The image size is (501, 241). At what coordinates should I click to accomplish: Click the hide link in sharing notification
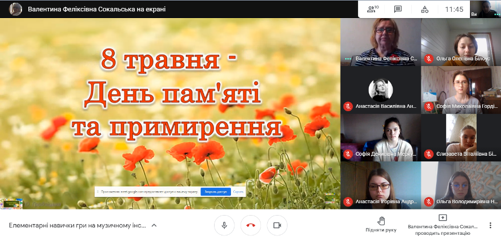pos(238,192)
